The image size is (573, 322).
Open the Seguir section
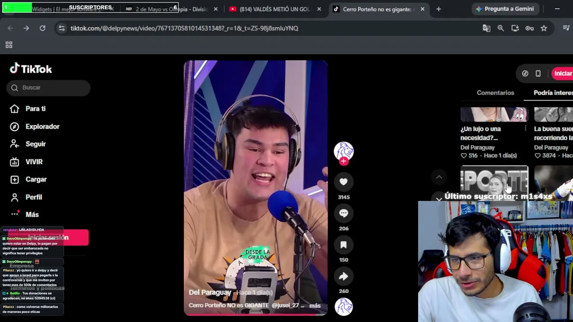click(28, 144)
